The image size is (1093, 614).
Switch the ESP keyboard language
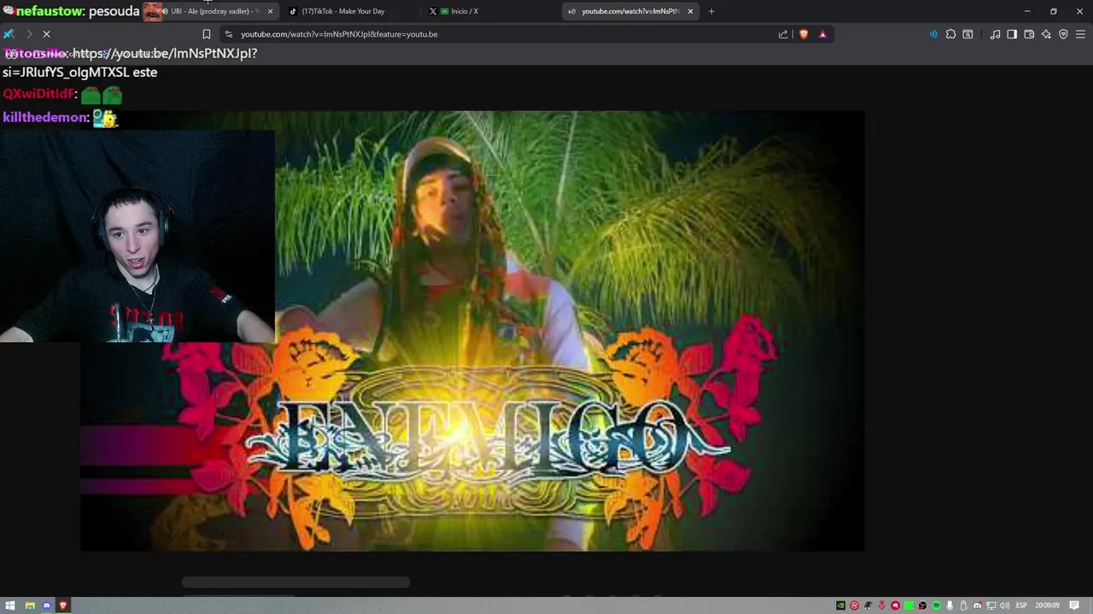(x=1021, y=605)
